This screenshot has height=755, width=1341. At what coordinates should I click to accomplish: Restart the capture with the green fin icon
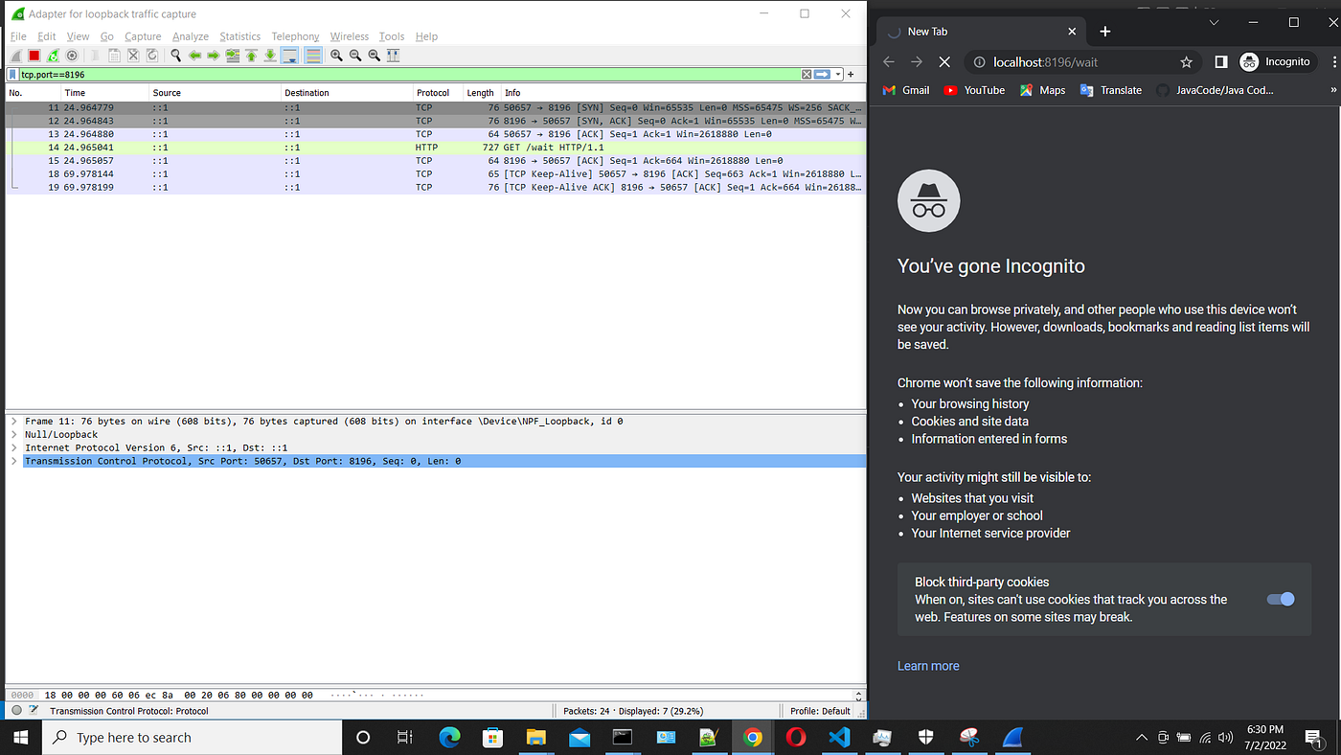[x=53, y=55]
